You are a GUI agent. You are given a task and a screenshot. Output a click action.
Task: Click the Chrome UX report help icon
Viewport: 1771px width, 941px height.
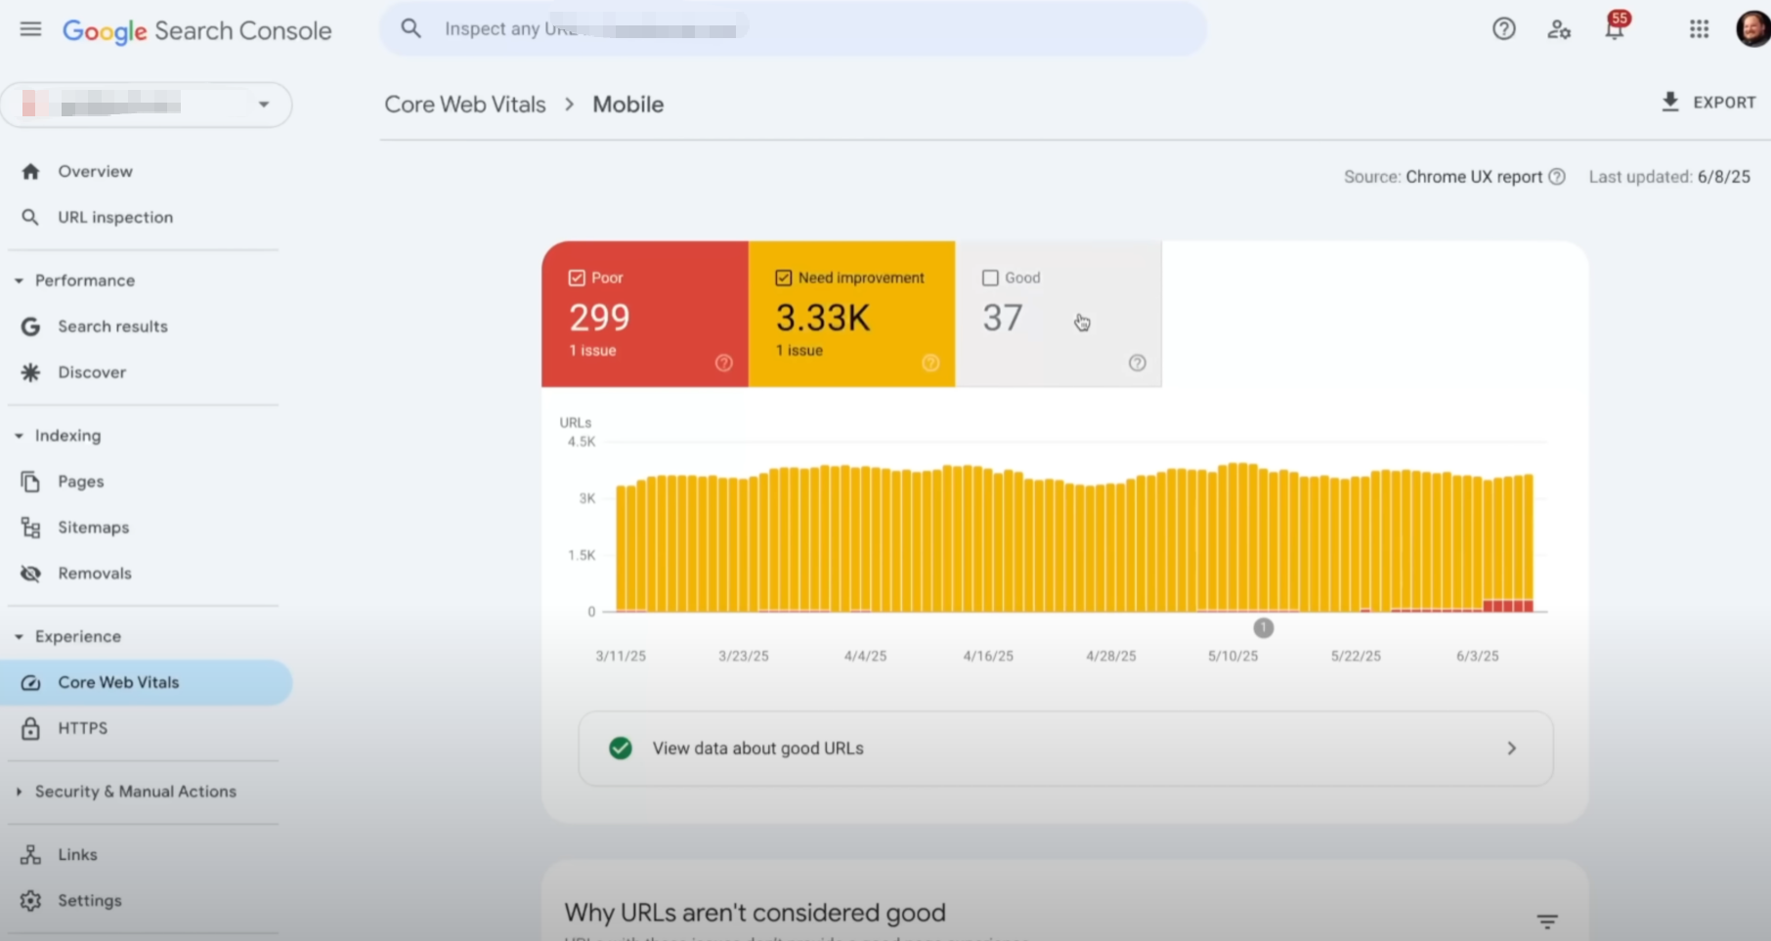(1557, 177)
